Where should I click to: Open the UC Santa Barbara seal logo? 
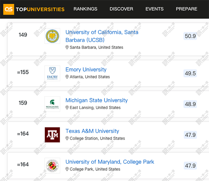click(52, 36)
